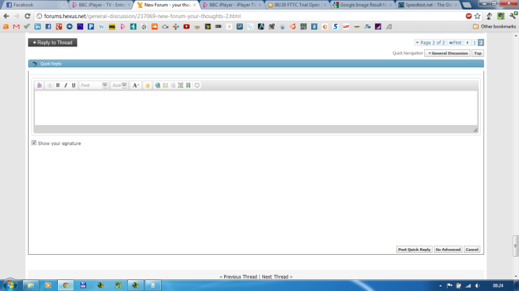Switch to the Facebook browser tab

point(32,5)
